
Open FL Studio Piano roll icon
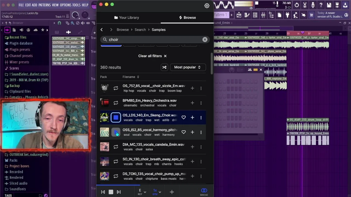pyautogui.click(x=247, y=15)
